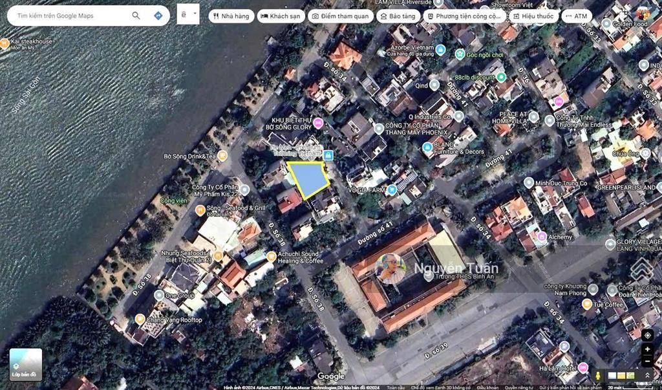Zoom out with the minus button
The width and height of the screenshot is (662, 390).
(x=647, y=362)
